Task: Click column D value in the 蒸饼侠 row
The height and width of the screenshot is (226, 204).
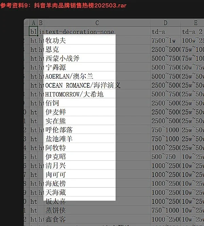Action: (x=165, y=210)
